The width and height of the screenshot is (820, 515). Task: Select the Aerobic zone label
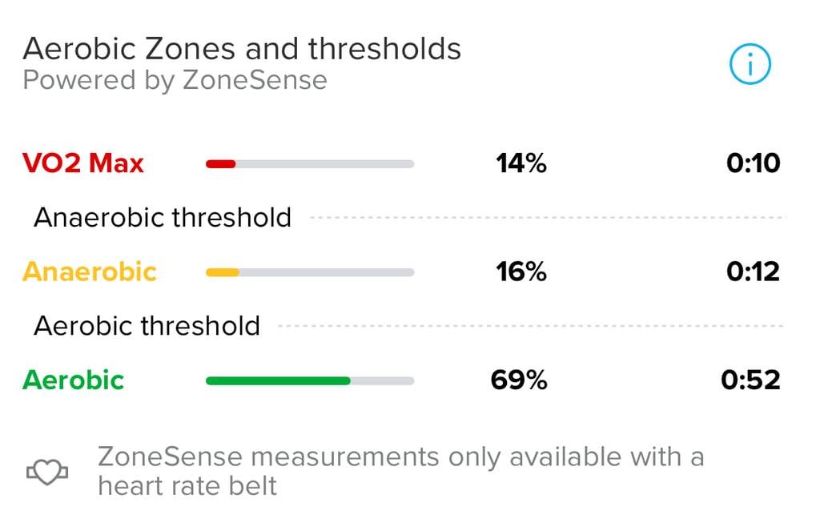pyautogui.click(x=72, y=380)
